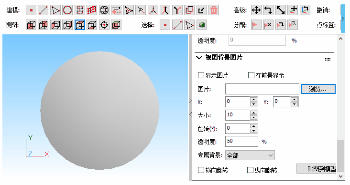Click the top 透明度 field showing 0

[257, 41]
